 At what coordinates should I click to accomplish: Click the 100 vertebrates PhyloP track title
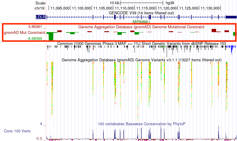[x=142, y=124]
